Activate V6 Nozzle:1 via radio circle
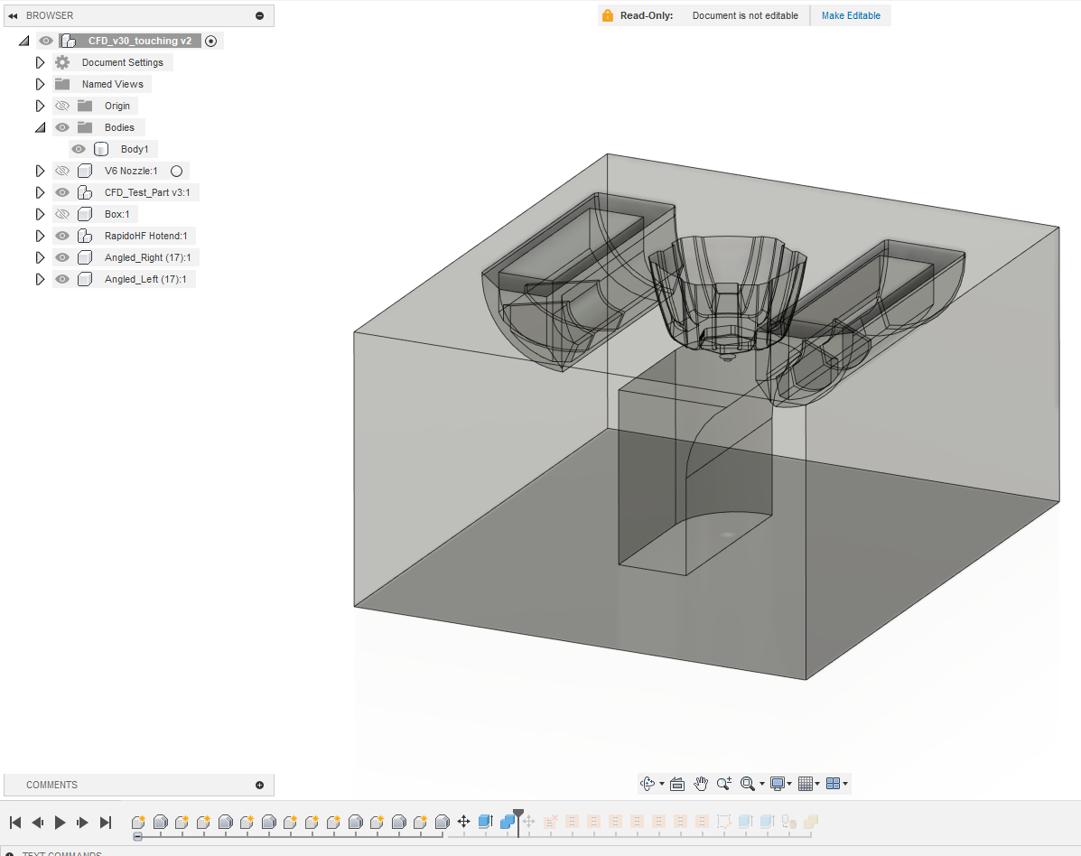 click(176, 171)
